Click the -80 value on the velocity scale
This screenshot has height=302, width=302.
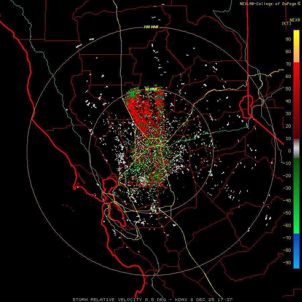click(x=287, y=250)
